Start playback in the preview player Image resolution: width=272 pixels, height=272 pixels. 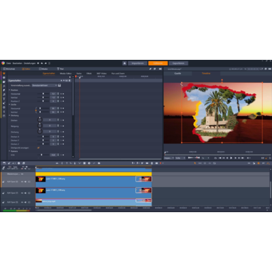point(231,158)
